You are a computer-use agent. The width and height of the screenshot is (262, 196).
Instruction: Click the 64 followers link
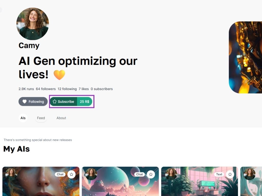[x=46, y=89]
